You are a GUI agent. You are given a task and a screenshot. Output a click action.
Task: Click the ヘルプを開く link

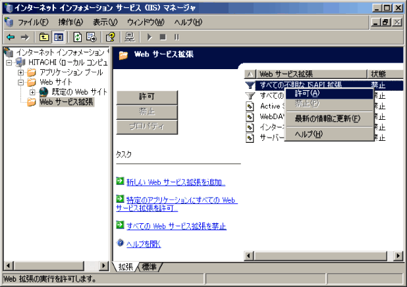point(144,244)
